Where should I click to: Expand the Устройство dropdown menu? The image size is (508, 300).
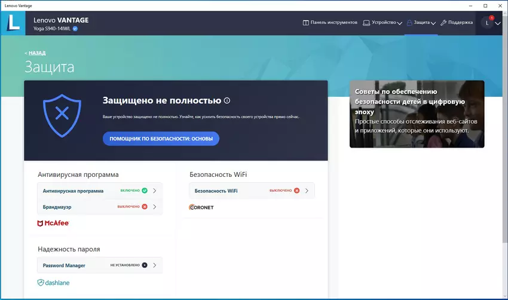[x=382, y=23]
